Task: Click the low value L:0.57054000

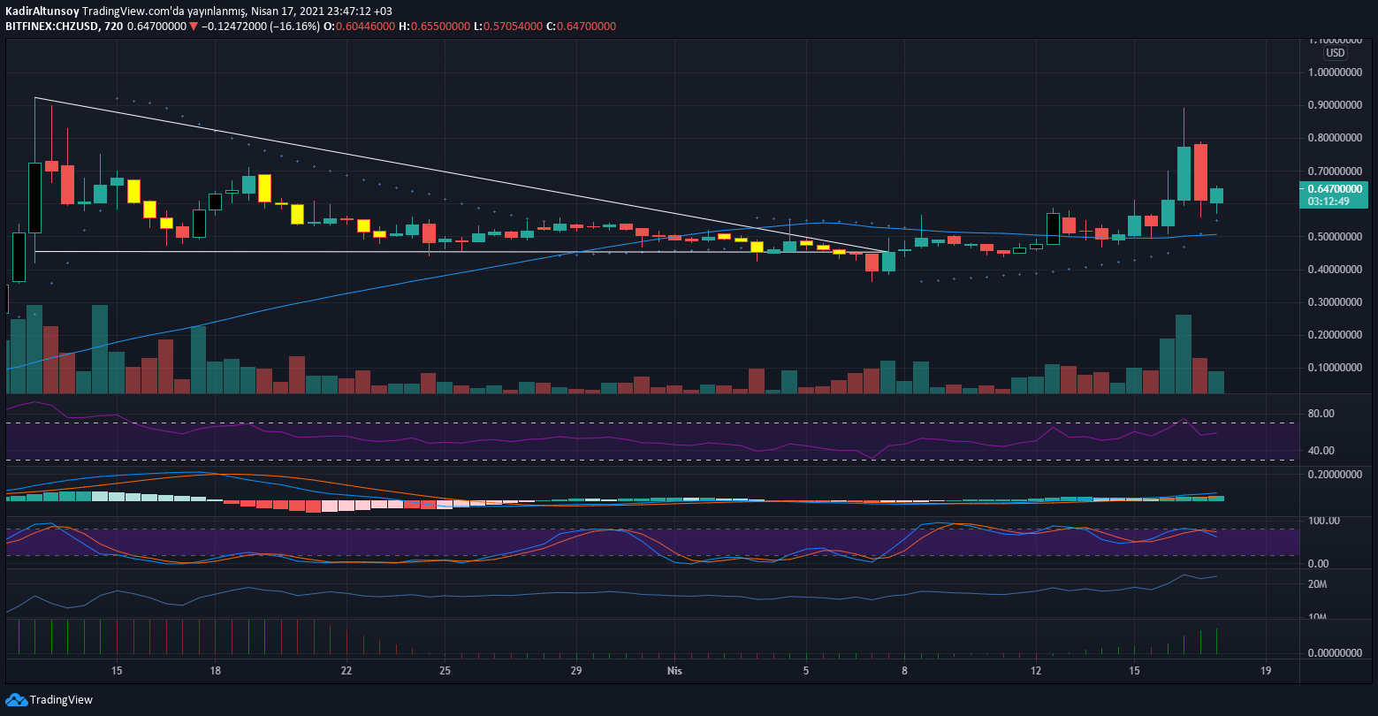Action: [507, 27]
